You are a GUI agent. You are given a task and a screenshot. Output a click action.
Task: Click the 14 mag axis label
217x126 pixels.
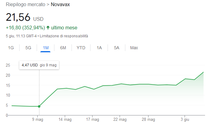click(x=65, y=120)
